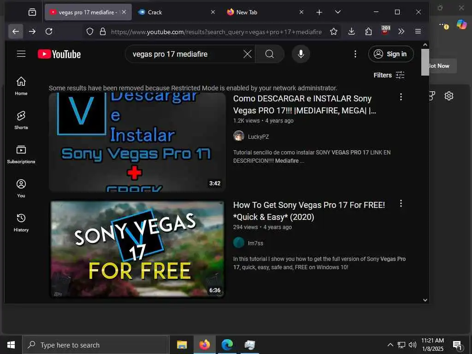The width and height of the screenshot is (472, 354).
Task: Close the New Tab tab
Action: 301,12
